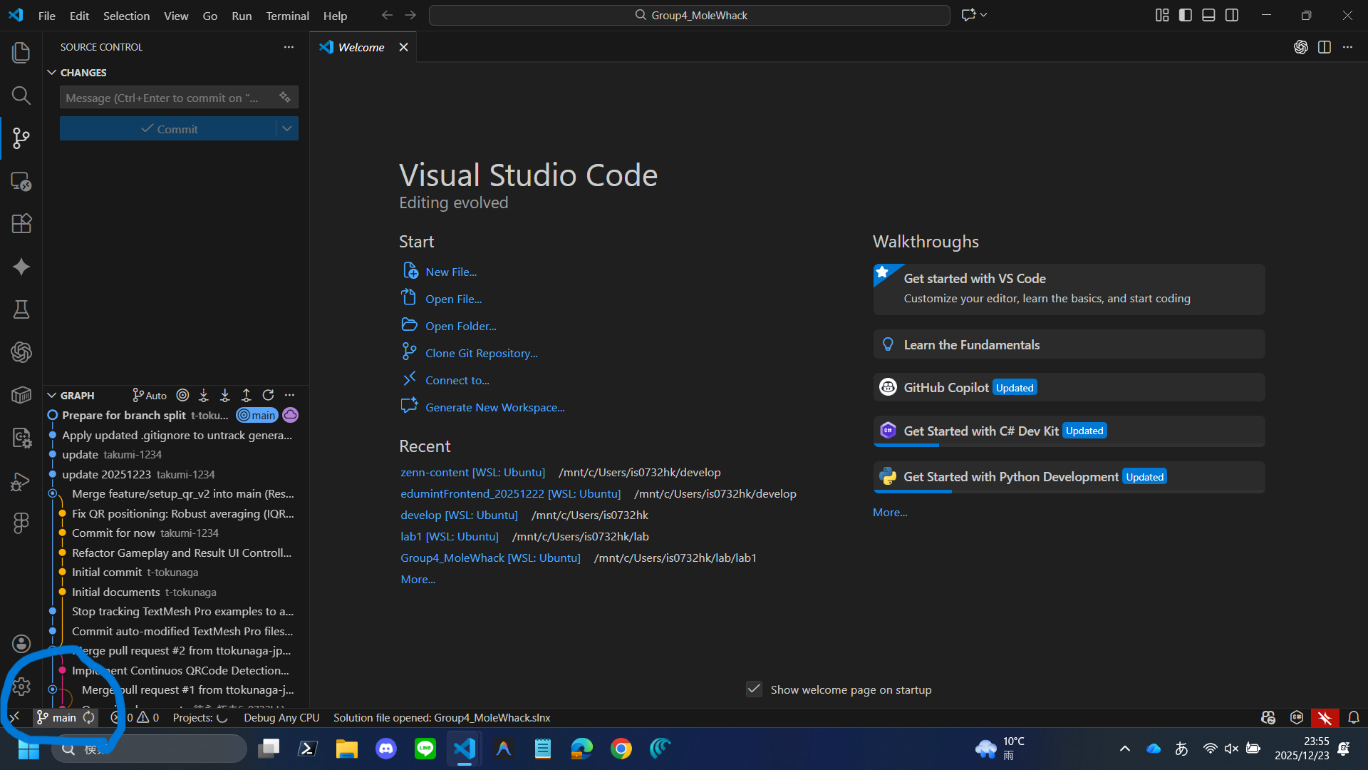1368x770 pixels.
Task: Navigate back with the left arrow
Action: (387, 15)
